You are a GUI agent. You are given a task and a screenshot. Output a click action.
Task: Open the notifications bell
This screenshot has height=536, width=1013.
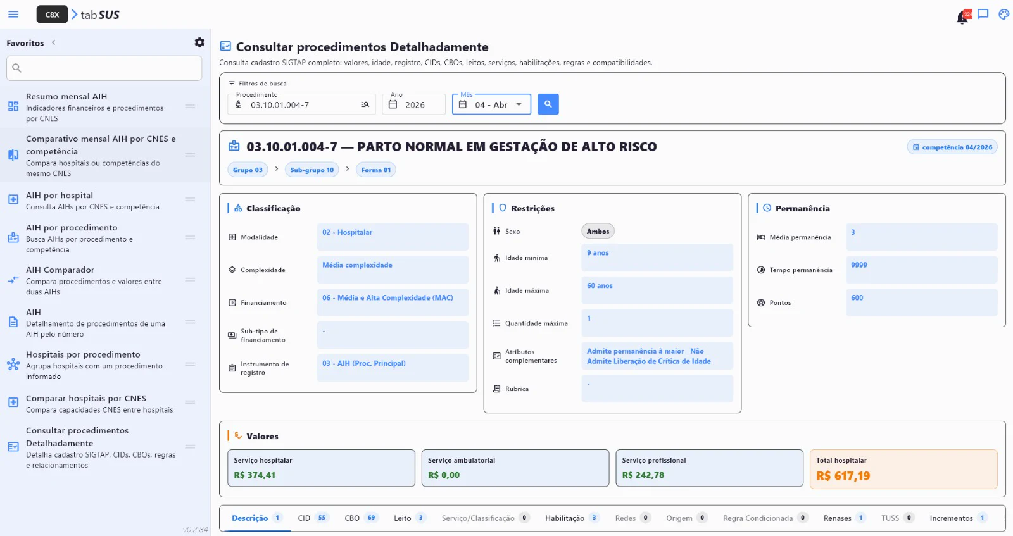click(x=963, y=17)
